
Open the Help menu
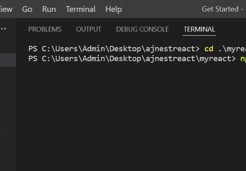click(x=114, y=9)
